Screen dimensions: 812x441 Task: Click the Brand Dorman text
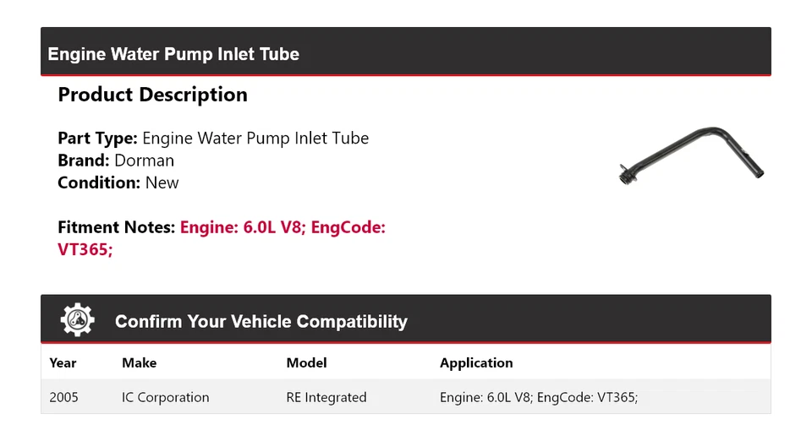[x=116, y=161]
